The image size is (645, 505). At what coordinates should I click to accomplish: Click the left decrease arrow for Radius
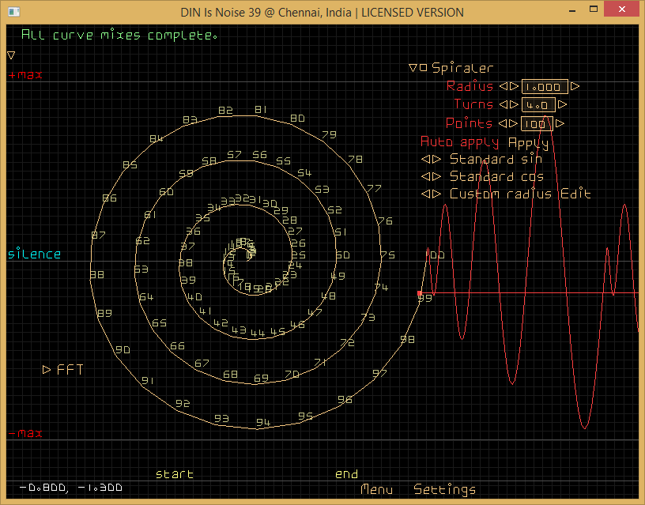click(x=503, y=87)
